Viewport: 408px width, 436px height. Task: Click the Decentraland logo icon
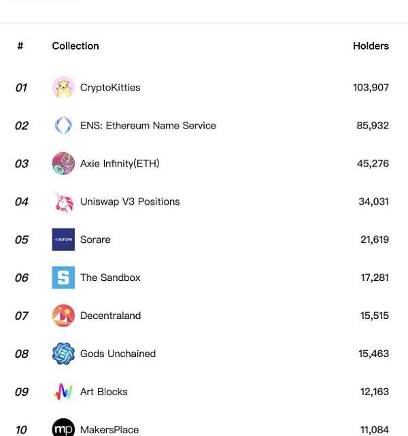(x=63, y=316)
